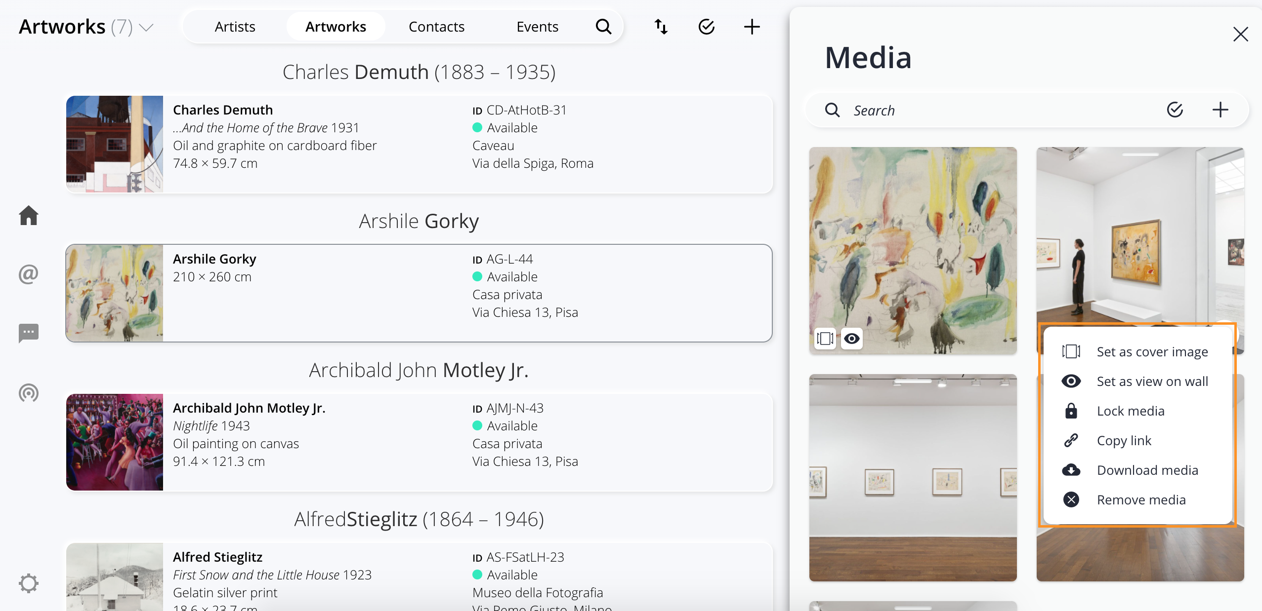Open the @ mentions sidebar icon
The height and width of the screenshot is (611, 1262).
tap(29, 274)
